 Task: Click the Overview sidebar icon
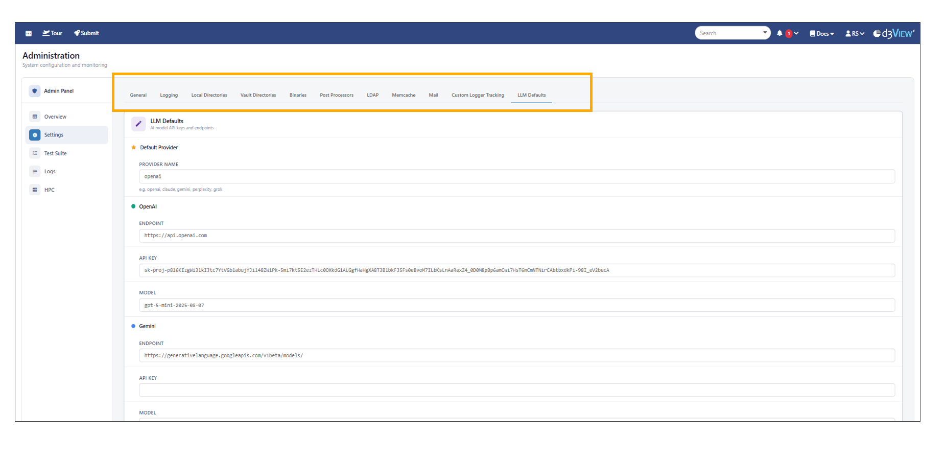point(35,117)
